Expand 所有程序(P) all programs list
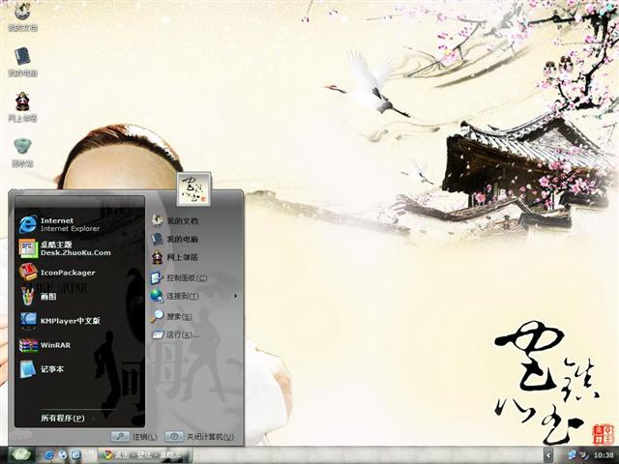The width and height of the screenshot is (619, 464). click(x=63, y=419)
